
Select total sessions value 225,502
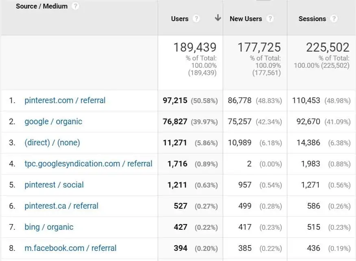328,47
